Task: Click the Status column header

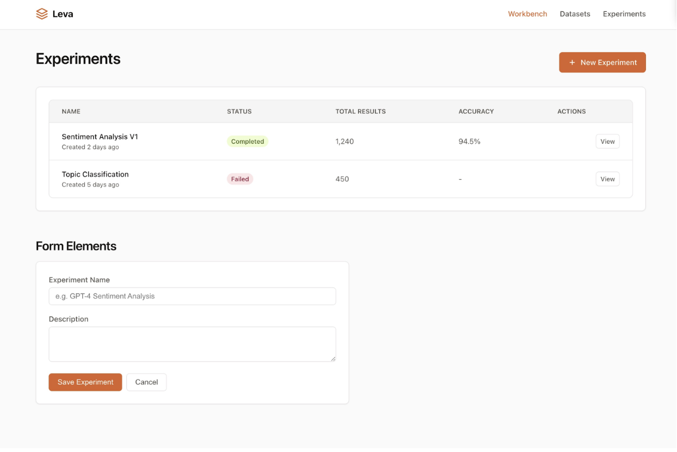Action: (239, 112)
